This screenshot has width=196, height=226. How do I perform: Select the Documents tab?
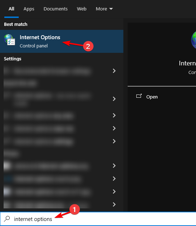pyautogui.click(x=55, y=9)
